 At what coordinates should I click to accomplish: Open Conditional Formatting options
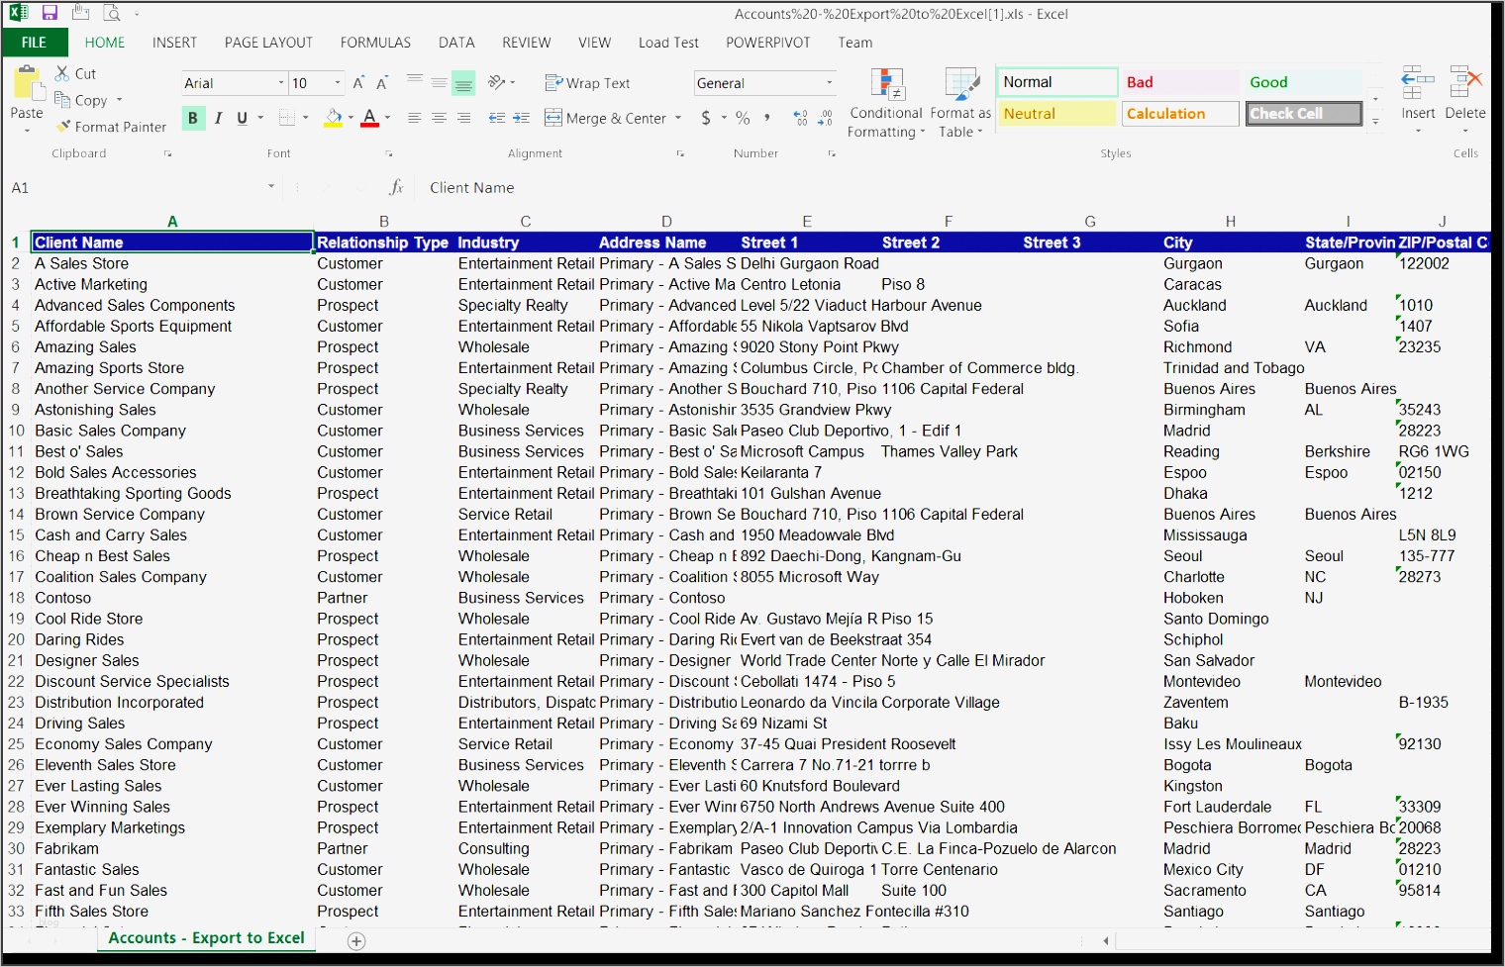(885, 103)
